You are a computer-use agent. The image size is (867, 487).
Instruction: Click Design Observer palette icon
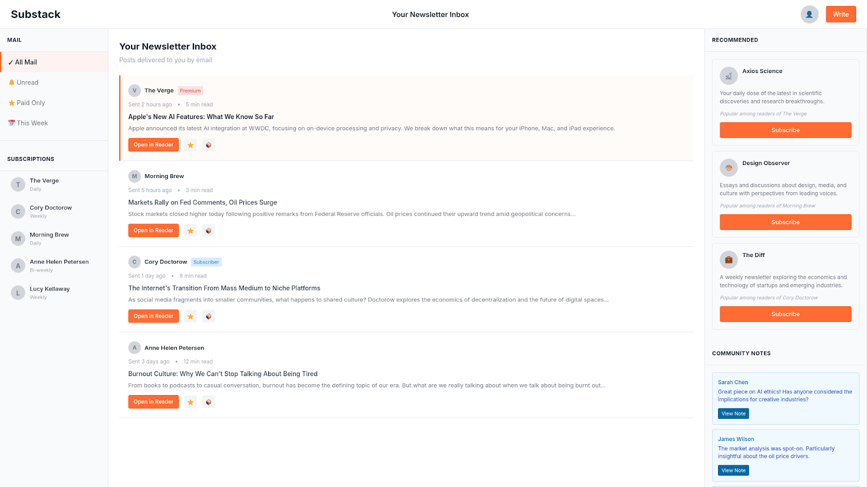[728, 168]
